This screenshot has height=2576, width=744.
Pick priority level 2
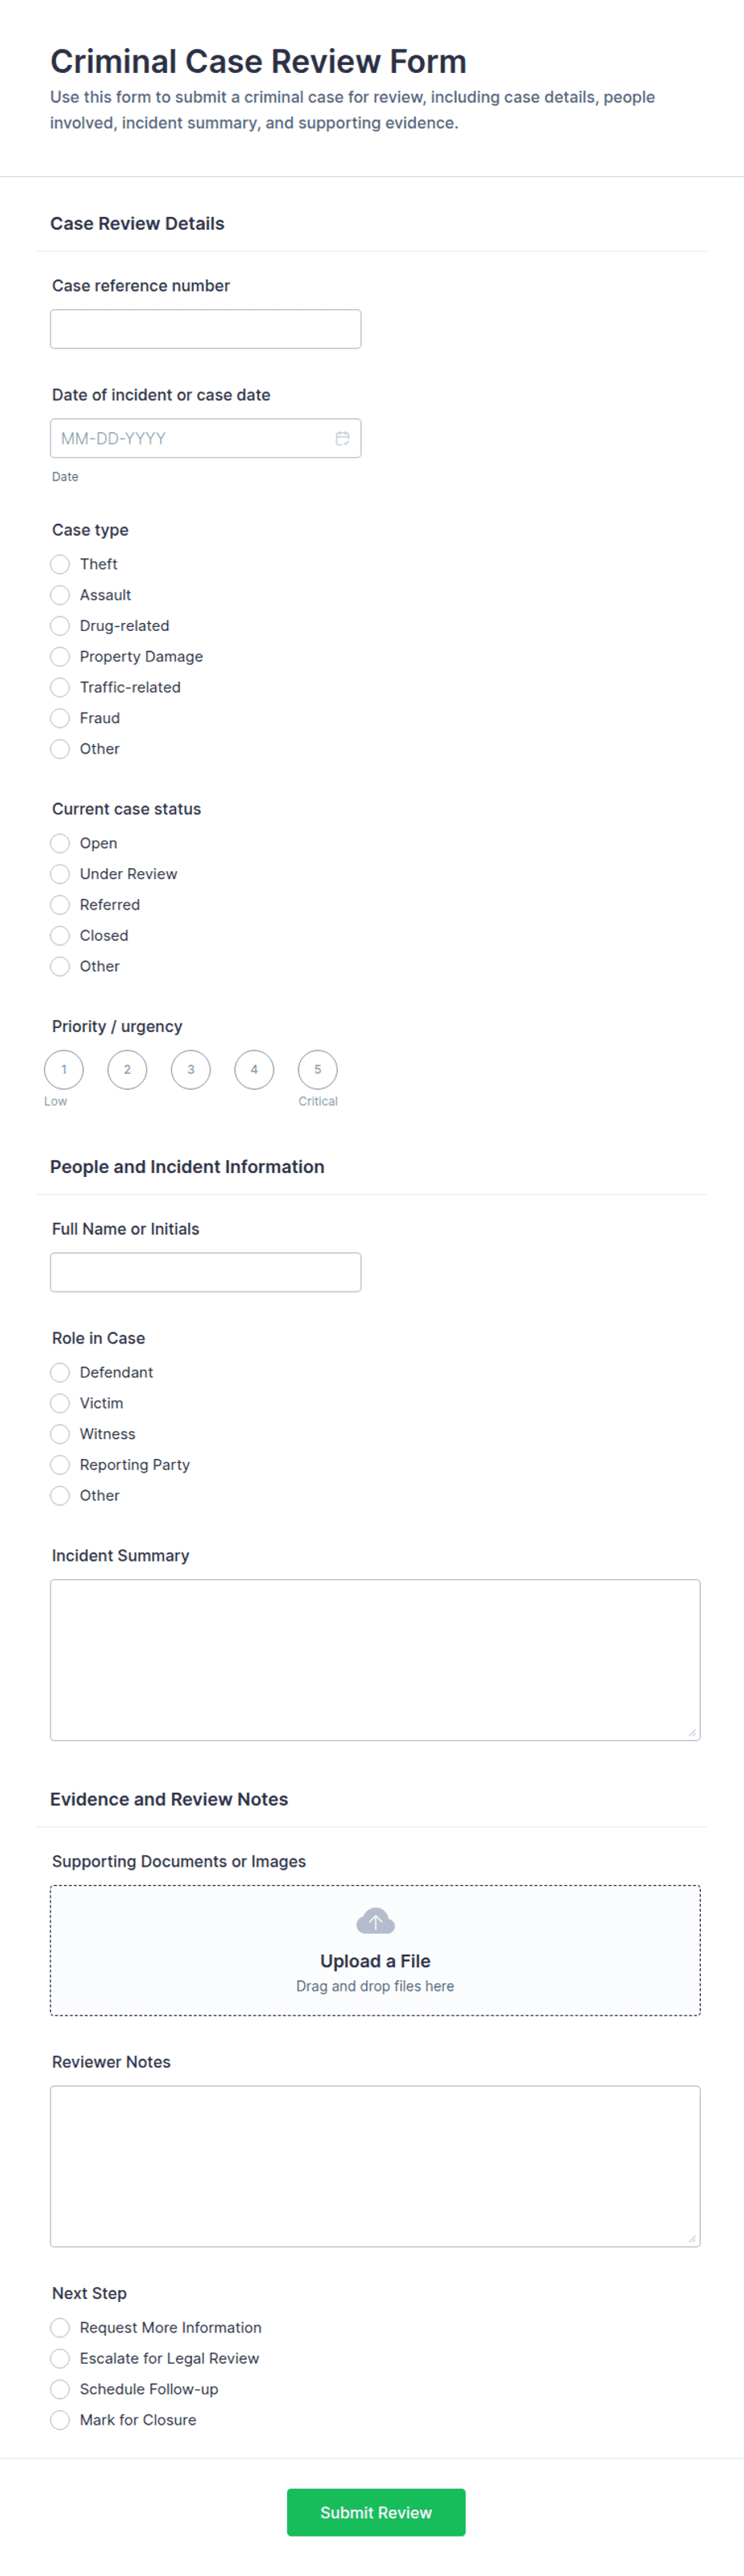click(x=127, y=1069)
